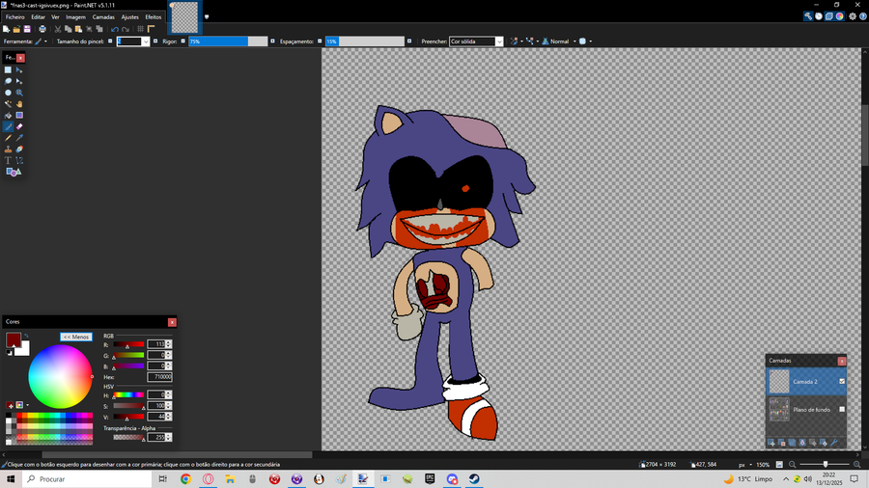This screenshot has height=488, width=869.
Task: Select the Eraser tool
Action: (x=19, y=126)
